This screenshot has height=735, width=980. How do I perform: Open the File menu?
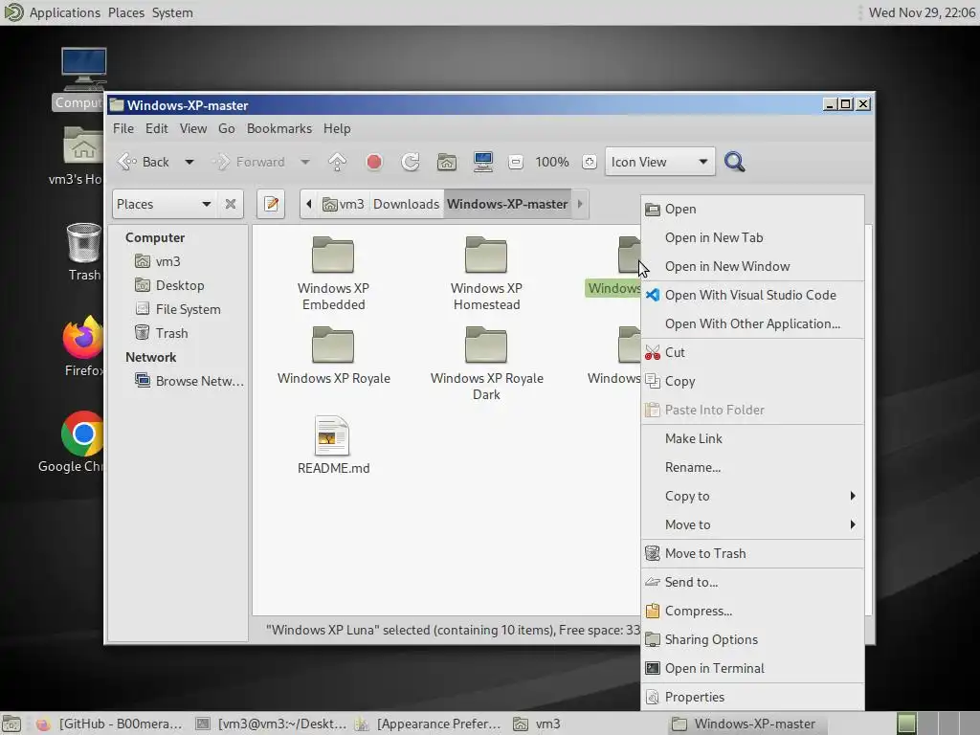tap(123, 129)
